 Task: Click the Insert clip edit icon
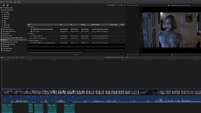coord(11,57)
